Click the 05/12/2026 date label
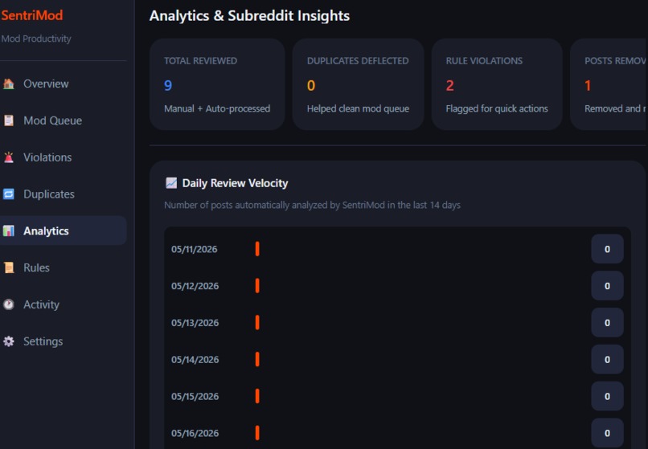 [195, 286]
